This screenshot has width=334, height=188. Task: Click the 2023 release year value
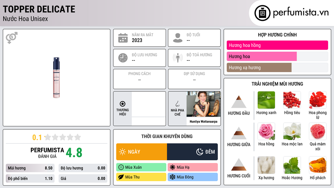137,40
